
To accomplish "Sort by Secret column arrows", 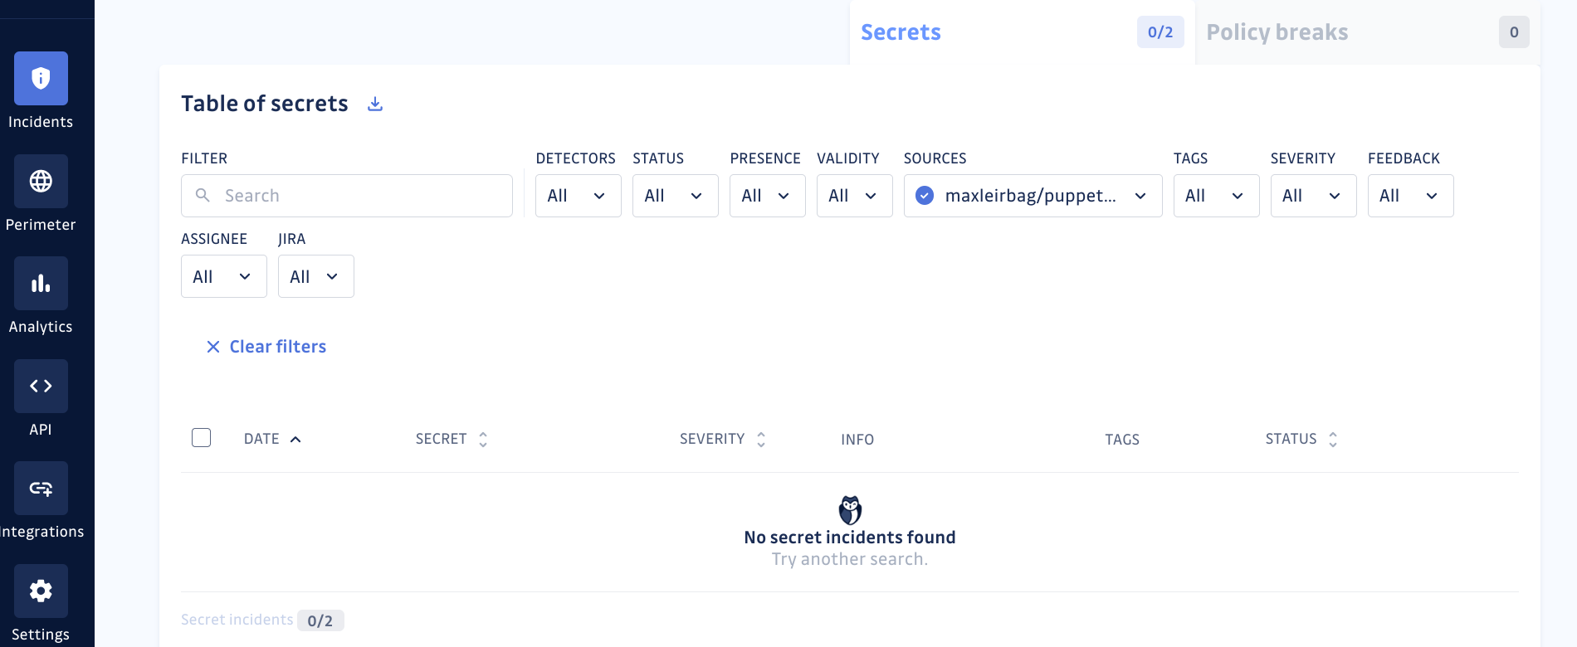I will pos(483,440).
